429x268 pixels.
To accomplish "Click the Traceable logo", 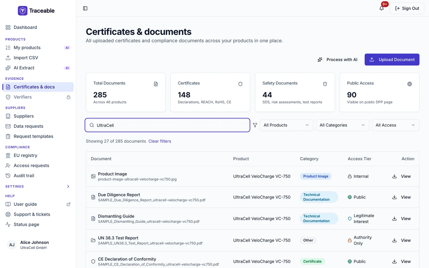I will pos(36,11).
